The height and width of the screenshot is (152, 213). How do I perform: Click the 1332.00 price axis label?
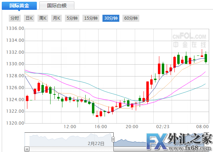pyautogui.click(x=15, y=52)
